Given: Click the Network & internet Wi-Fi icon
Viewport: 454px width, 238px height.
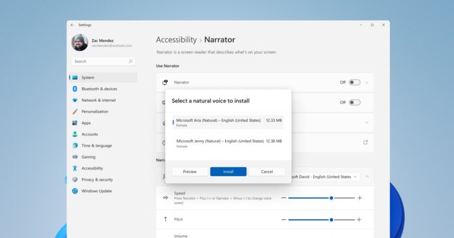Looking at the screenshot, I should (x=75, y=100).
